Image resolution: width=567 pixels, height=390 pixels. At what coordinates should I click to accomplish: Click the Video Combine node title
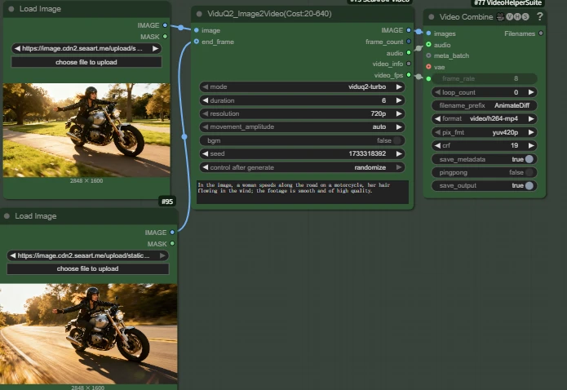tap(466, 16)
